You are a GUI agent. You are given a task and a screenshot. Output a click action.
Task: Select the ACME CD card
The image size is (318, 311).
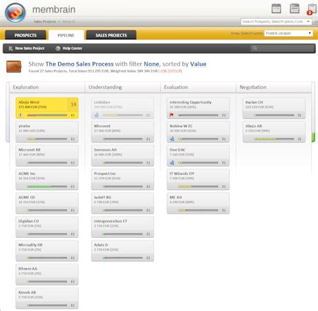tap(47, 203)
